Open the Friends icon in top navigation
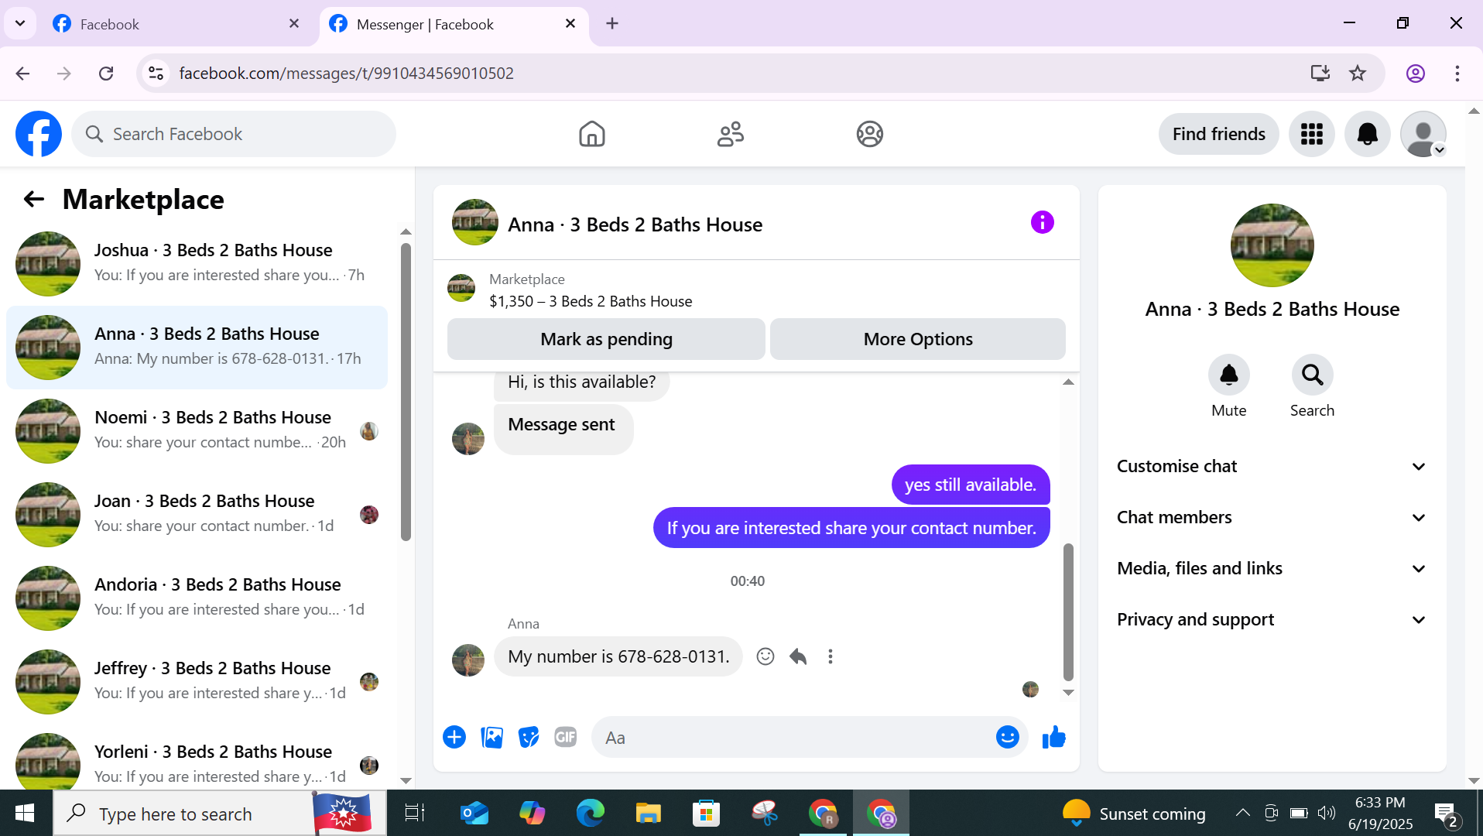The height and width of the screenshot is (836, 1483). [731, 134]
